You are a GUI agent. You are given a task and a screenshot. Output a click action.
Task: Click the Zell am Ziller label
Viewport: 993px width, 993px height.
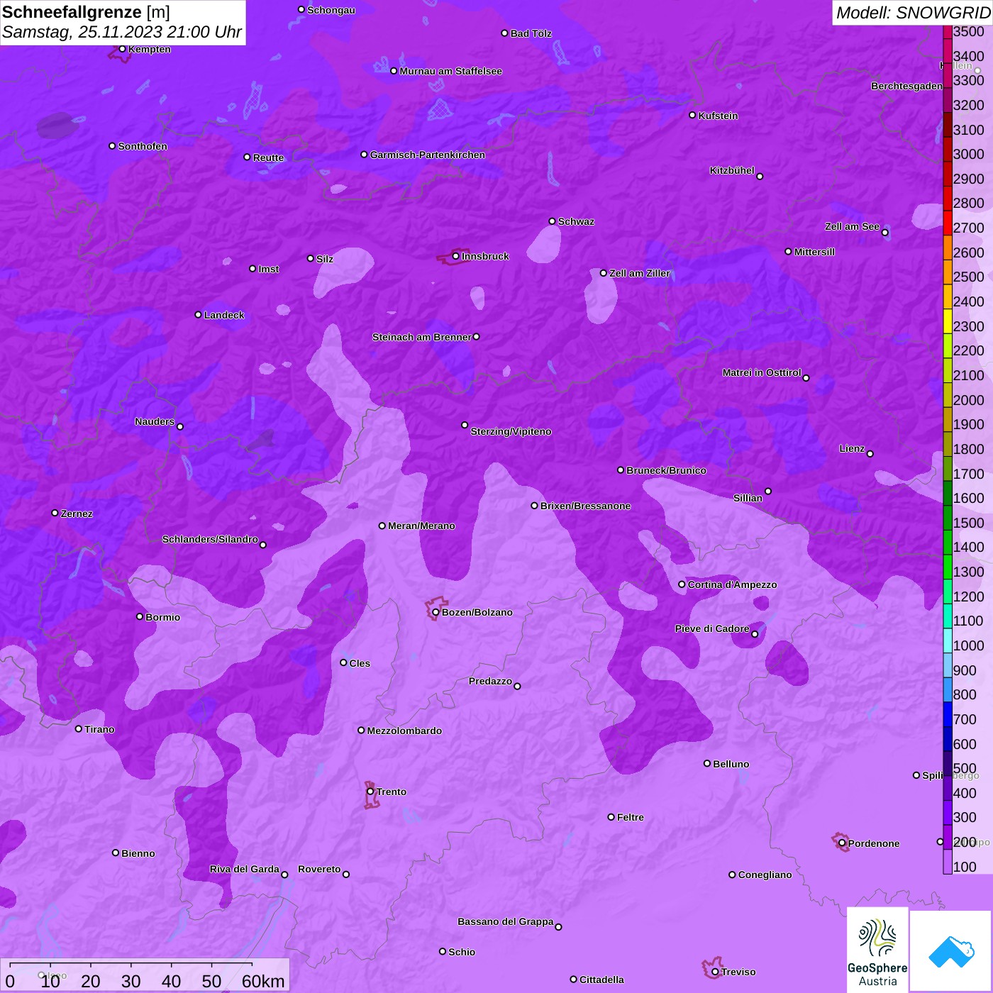(639, 273)
